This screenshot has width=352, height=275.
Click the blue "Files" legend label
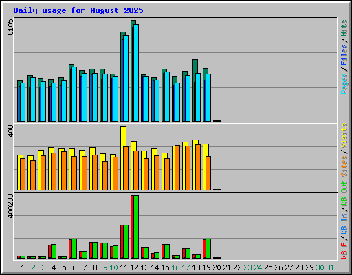point(344,55)
